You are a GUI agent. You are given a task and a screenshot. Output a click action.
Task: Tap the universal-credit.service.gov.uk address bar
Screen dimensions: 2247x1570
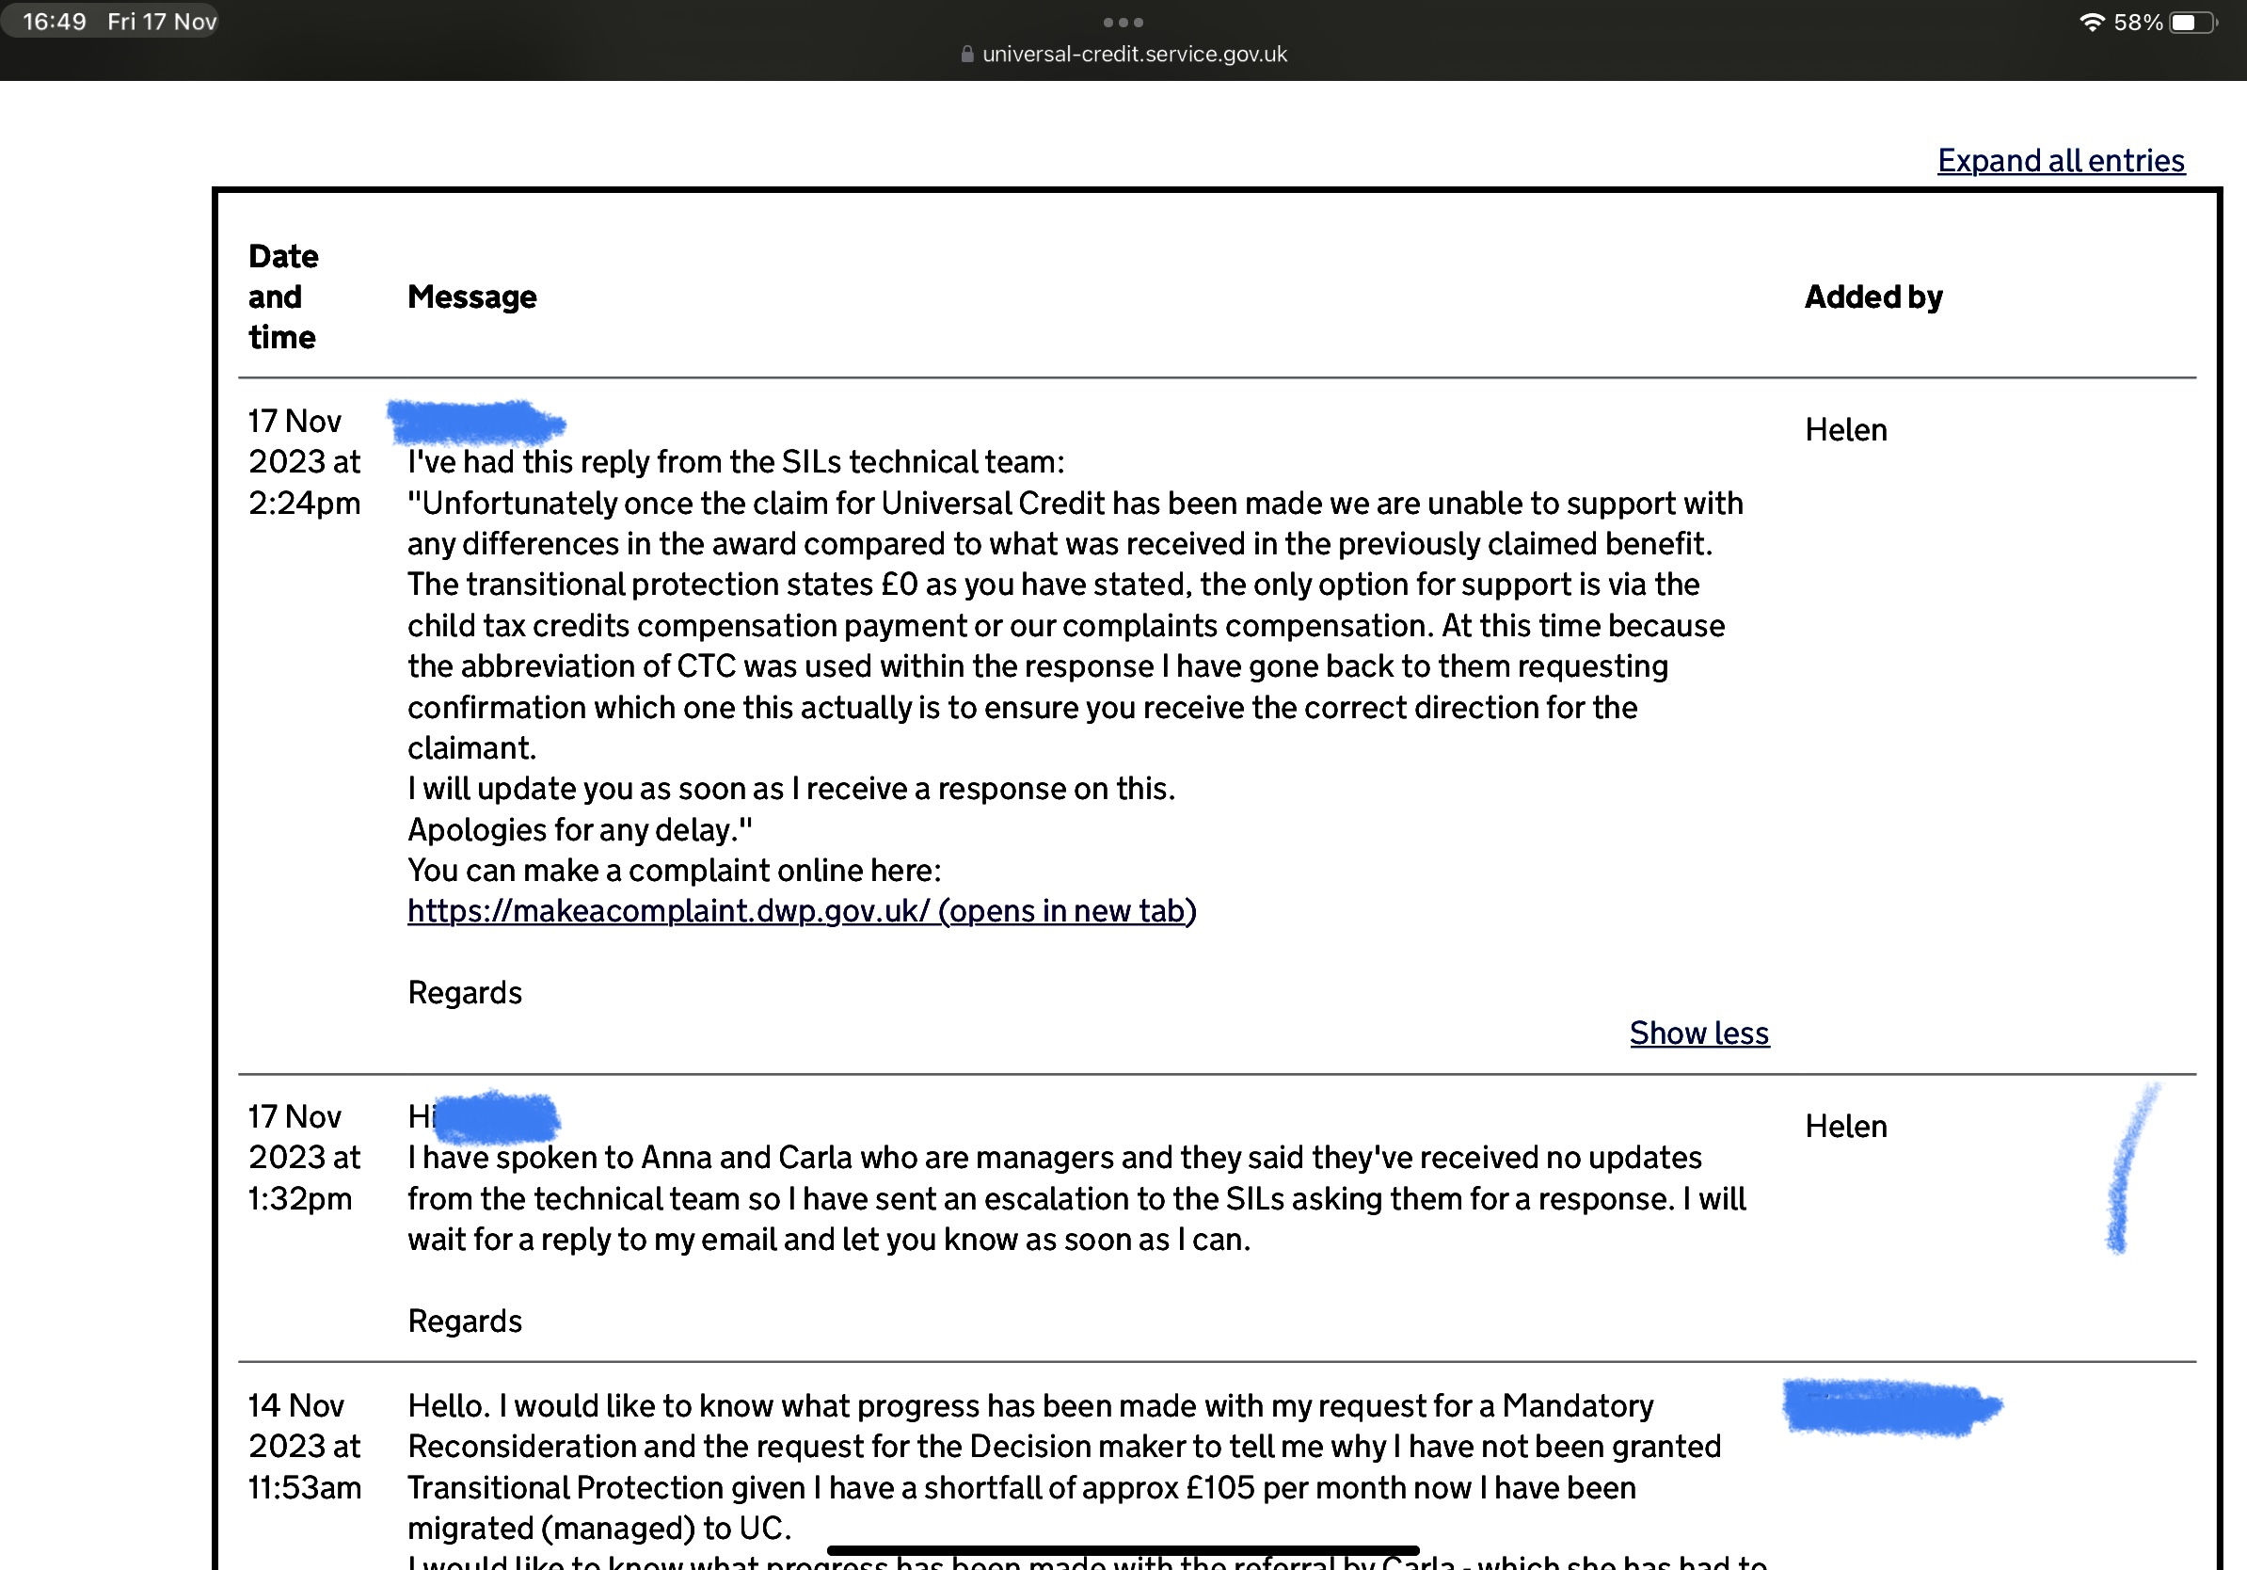[1133, 55]
